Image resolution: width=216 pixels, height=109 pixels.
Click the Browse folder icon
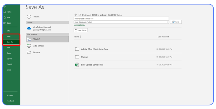[29, 52]
